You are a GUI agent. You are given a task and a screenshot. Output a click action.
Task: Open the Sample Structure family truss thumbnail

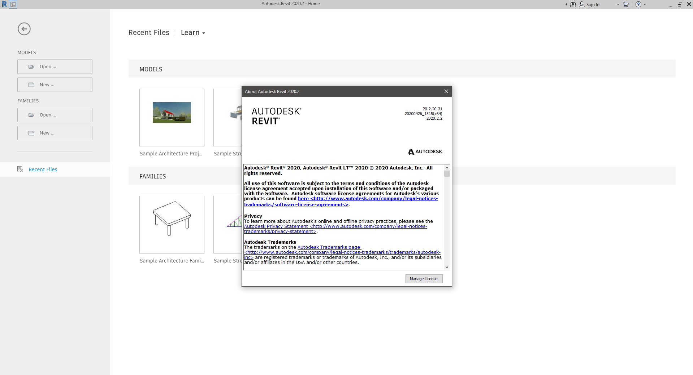tap(228, 225)
